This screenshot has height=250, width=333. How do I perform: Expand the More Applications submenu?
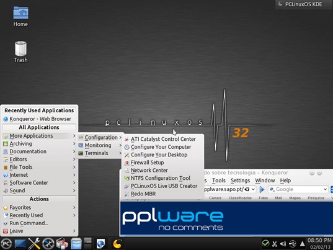[39, 136]
